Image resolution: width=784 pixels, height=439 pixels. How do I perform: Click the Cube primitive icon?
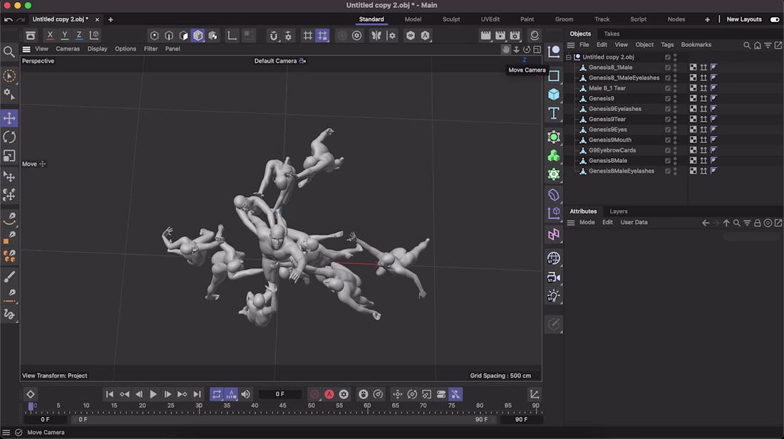point(554,95)
